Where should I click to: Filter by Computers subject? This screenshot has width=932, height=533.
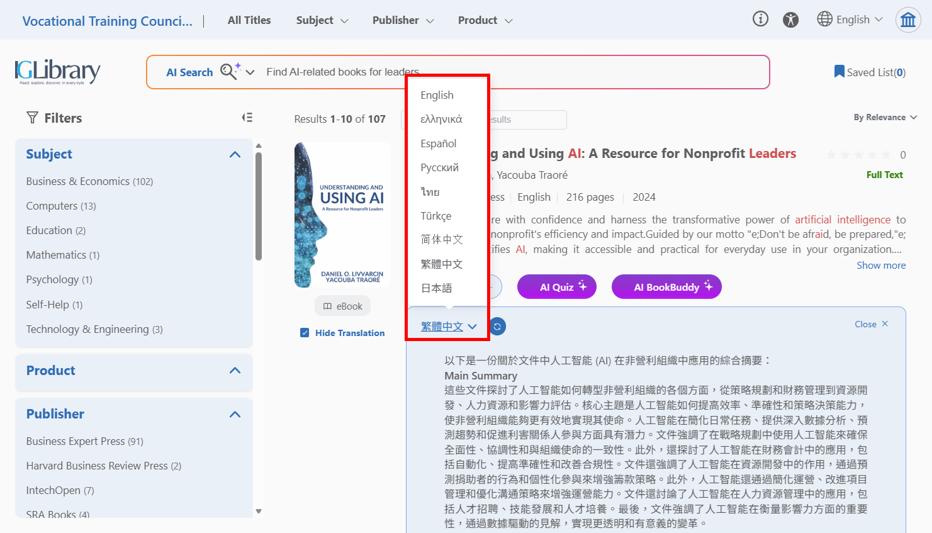point(61,206)
